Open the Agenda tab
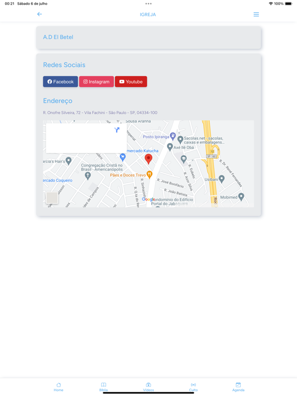This screenshot has height=396, width=297. click(x=238, y=387)
